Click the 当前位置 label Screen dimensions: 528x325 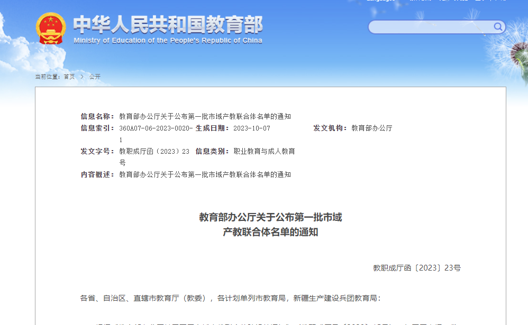coord(48,77)
